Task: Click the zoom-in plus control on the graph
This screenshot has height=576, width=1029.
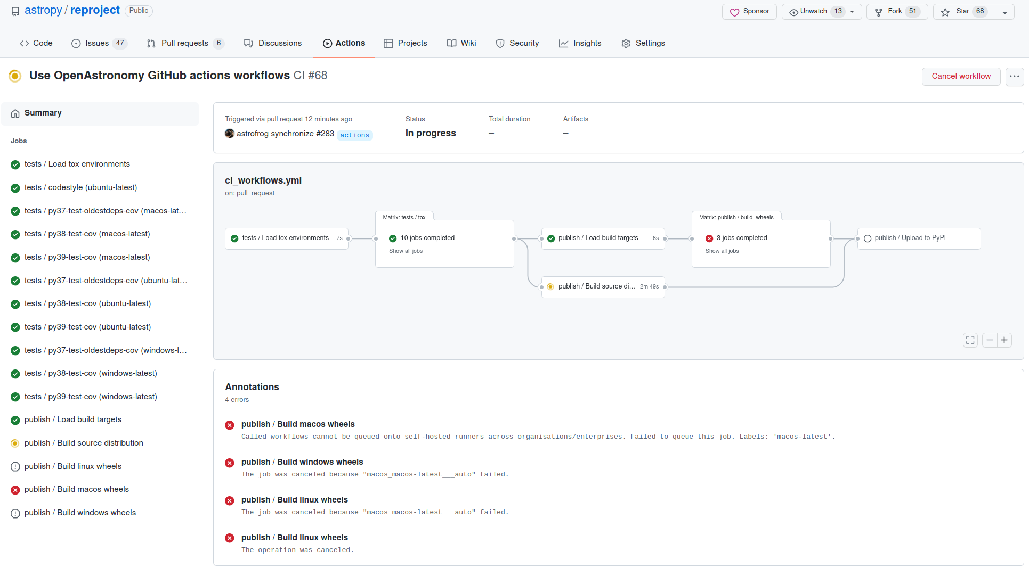Action: [1005, 340]
